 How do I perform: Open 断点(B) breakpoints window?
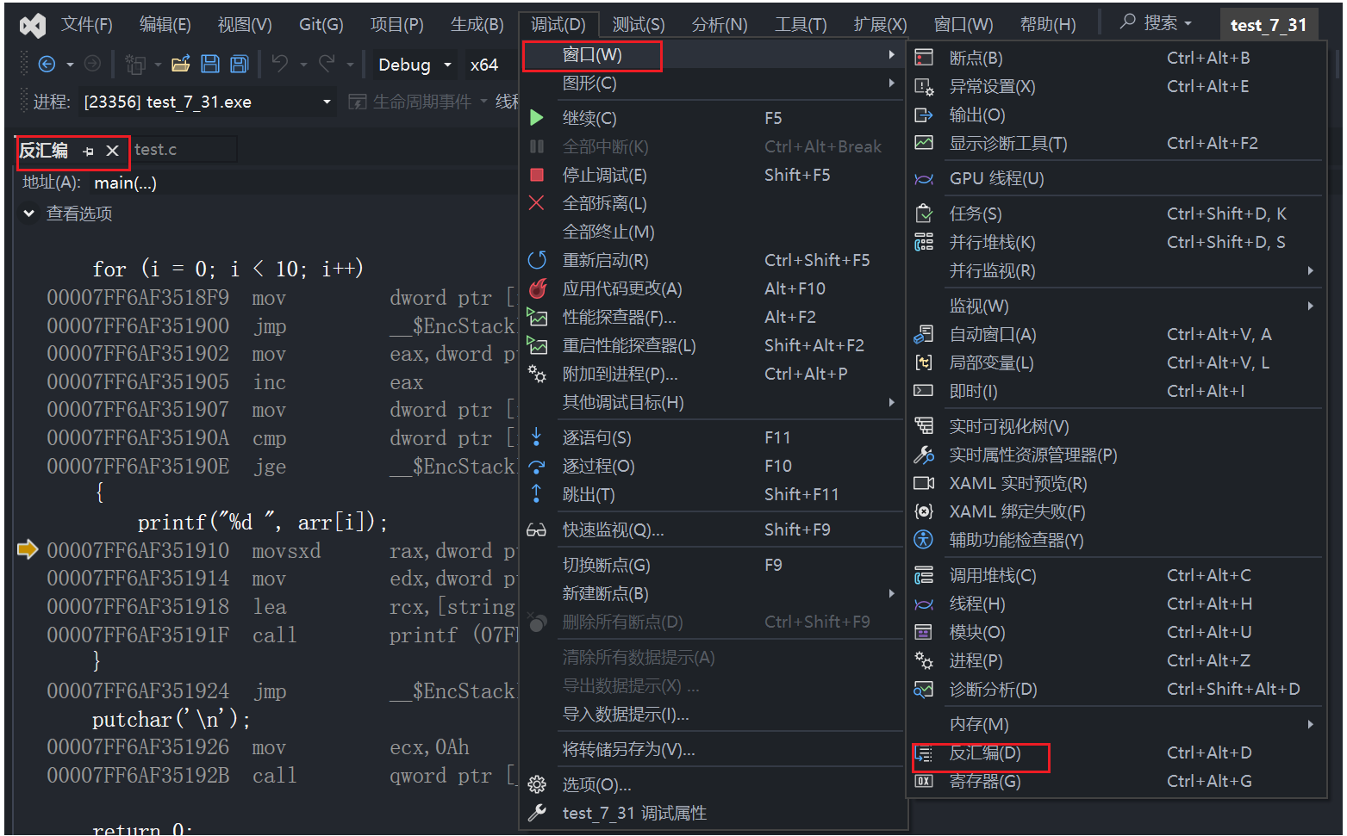point(1118,58)
